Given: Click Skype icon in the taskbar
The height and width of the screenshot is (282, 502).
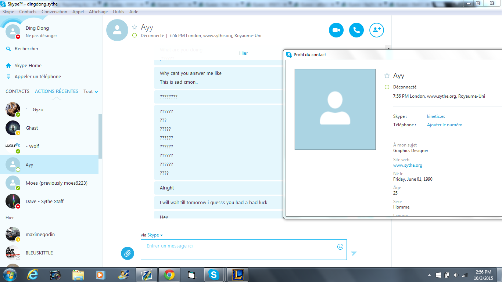Looking at the screenshot, I should [x=214, y=275].
